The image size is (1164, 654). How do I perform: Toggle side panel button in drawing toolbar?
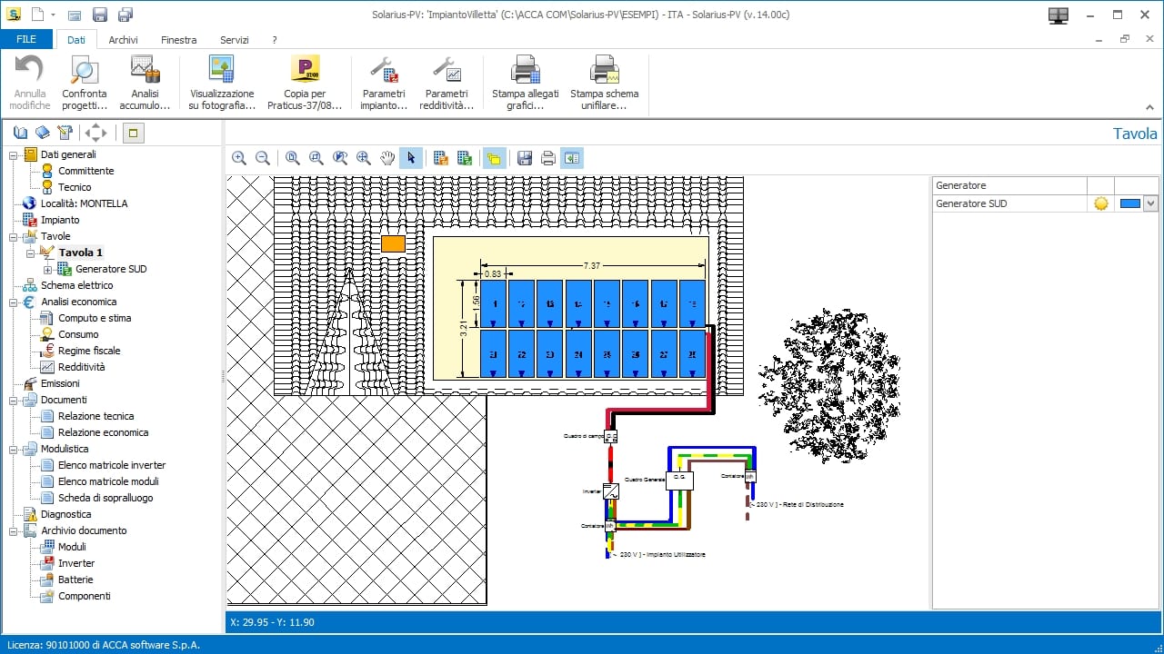click(x=572, y=158)
